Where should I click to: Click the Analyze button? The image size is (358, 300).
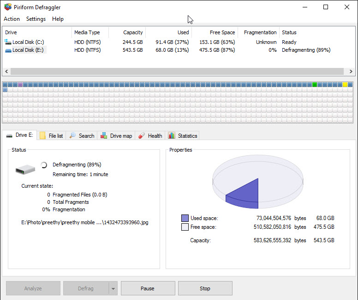tap(33, 288)
